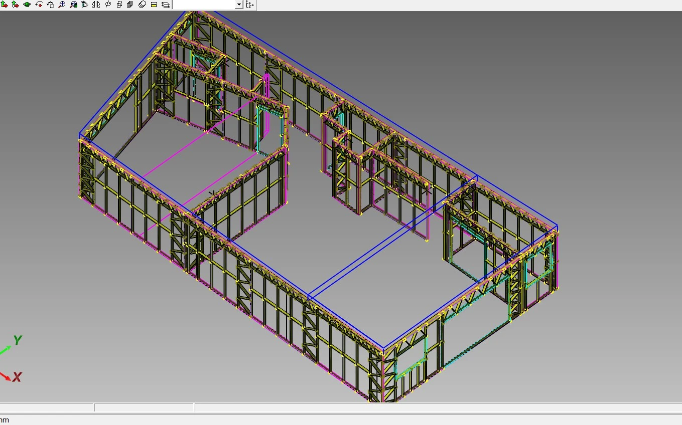Click the two small overlapping squares icon

click(x=119, y=5)
